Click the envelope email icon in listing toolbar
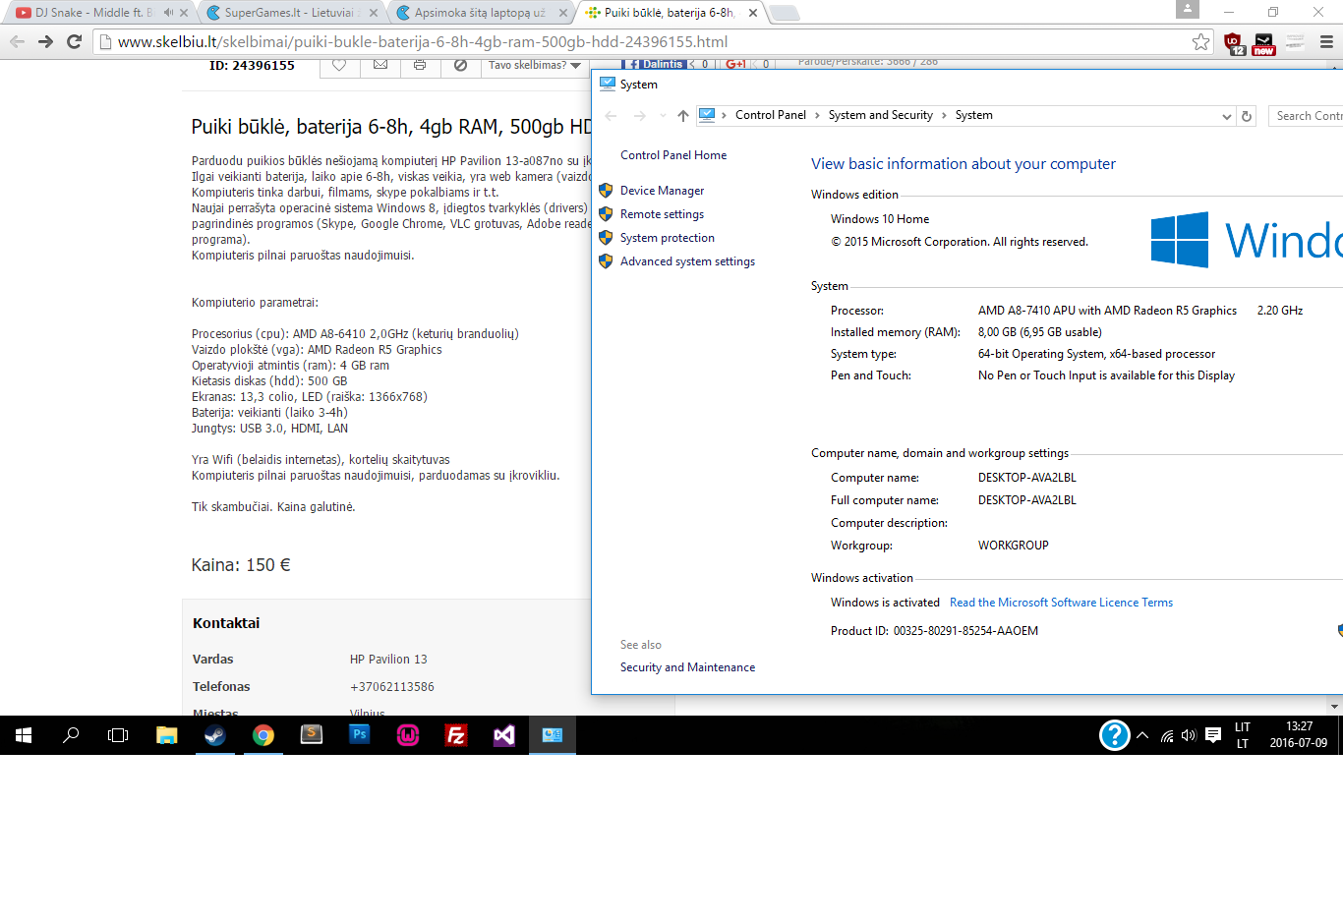The height and width of the screenshot is (922, 1343). tap(380, 66)
